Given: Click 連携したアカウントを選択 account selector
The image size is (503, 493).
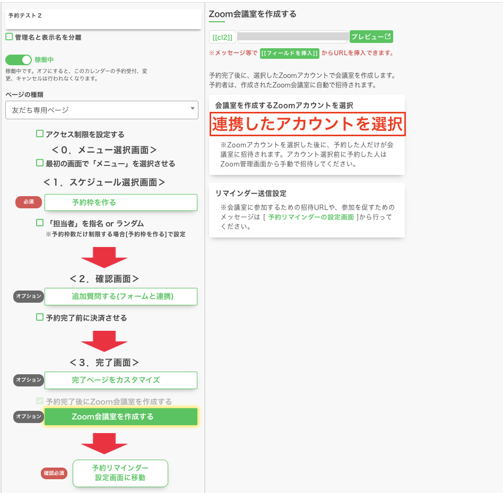Looking at the screenshot, I should pos(307,124).
